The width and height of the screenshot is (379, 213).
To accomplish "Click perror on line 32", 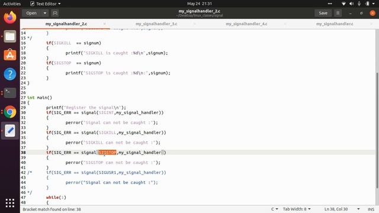I will coord(112,122).
